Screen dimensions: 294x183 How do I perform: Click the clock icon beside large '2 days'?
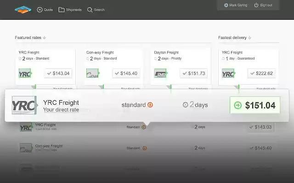(x=185, y=105)
